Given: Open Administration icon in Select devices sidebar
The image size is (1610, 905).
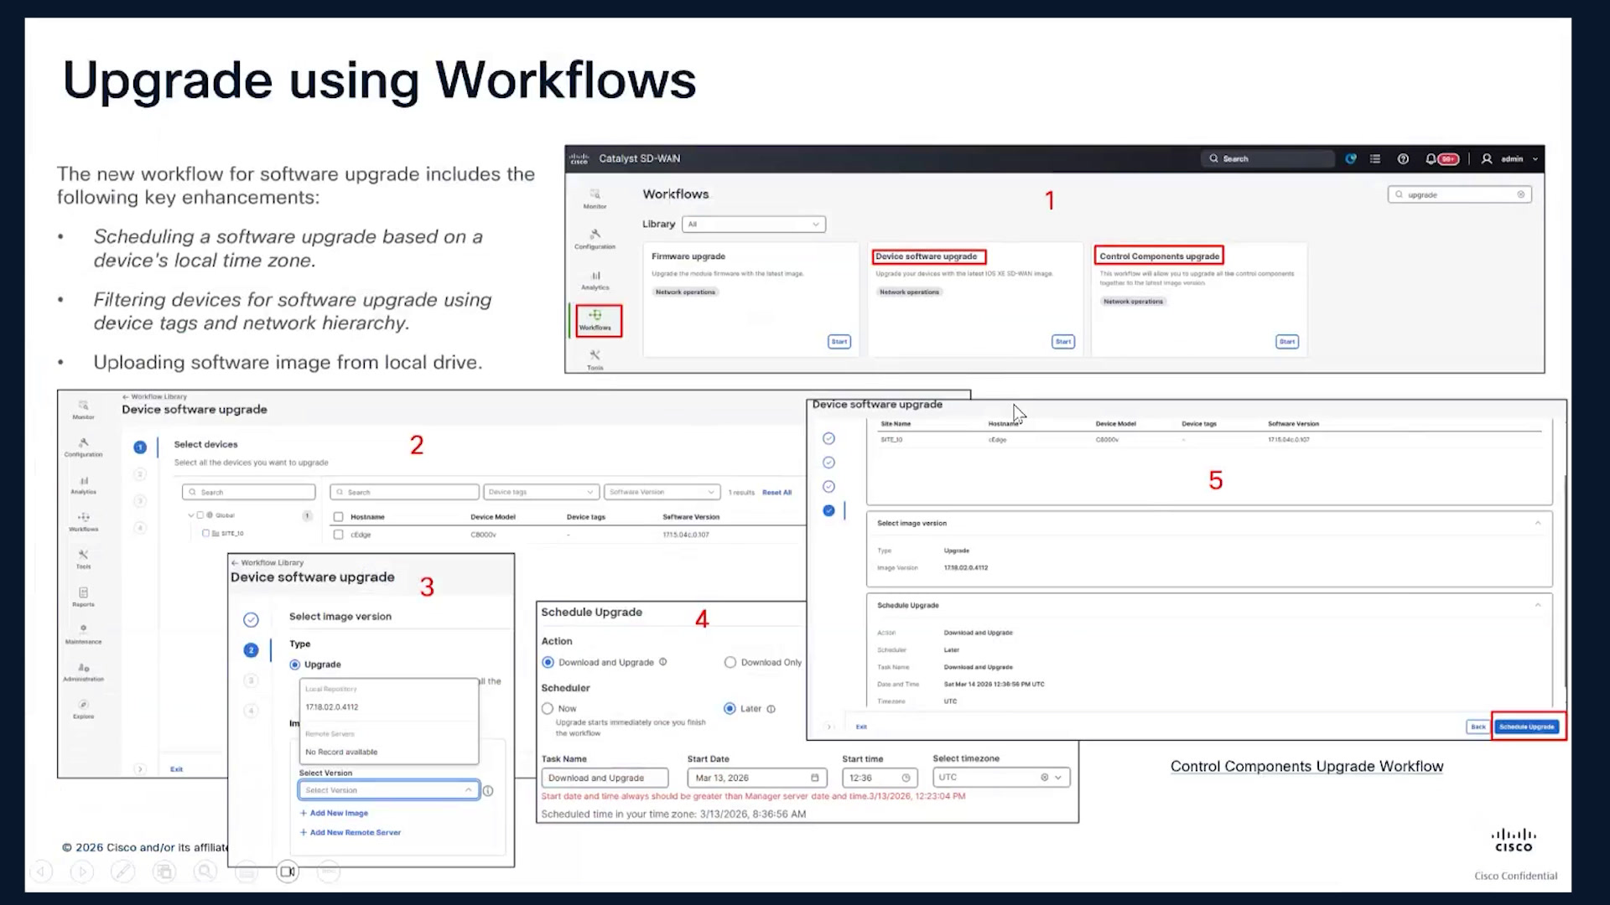Looking at the screenshot, I should click(x=83, y=671).
